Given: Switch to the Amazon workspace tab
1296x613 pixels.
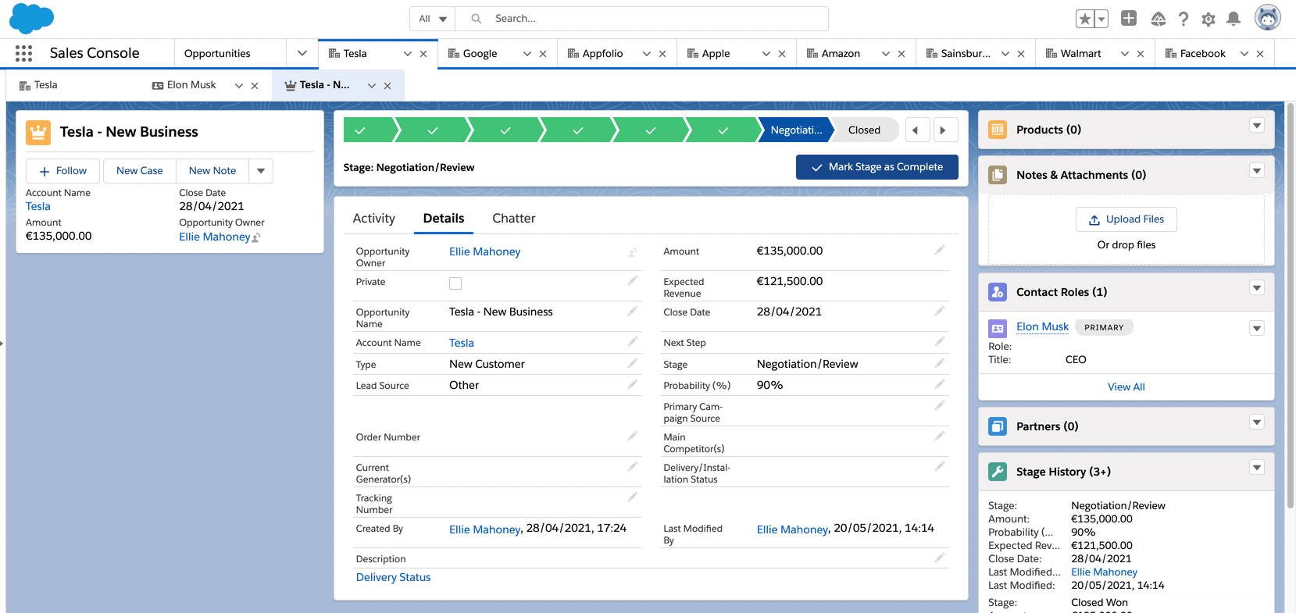Looking at the screenshot, I should [x=841, y=54].
